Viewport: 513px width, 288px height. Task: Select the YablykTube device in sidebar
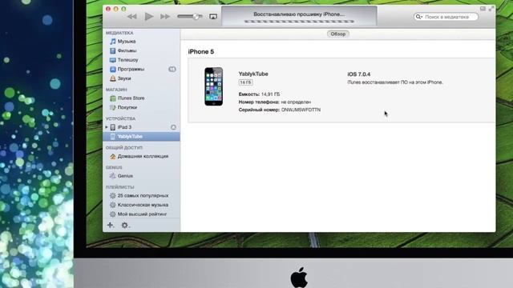141,137
